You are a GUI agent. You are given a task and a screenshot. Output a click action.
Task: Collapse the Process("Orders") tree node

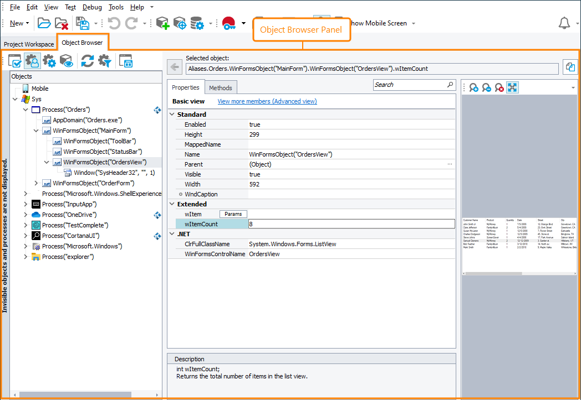[24, 110]
